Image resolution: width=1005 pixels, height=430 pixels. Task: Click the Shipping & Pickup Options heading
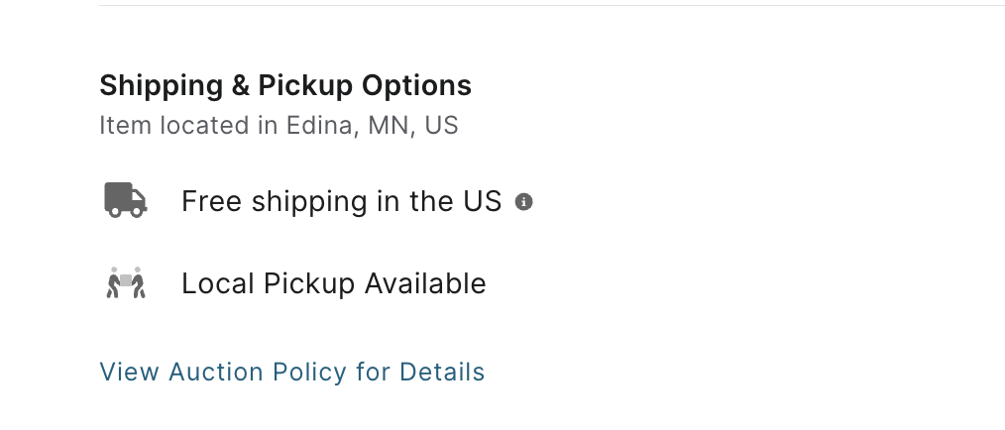coord(285,85)
